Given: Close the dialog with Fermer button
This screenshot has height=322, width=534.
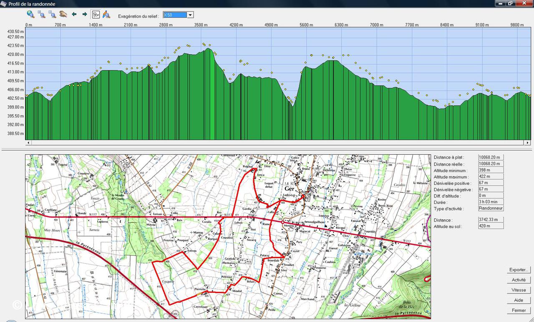Looking at the screenshot, I should 519,310.
